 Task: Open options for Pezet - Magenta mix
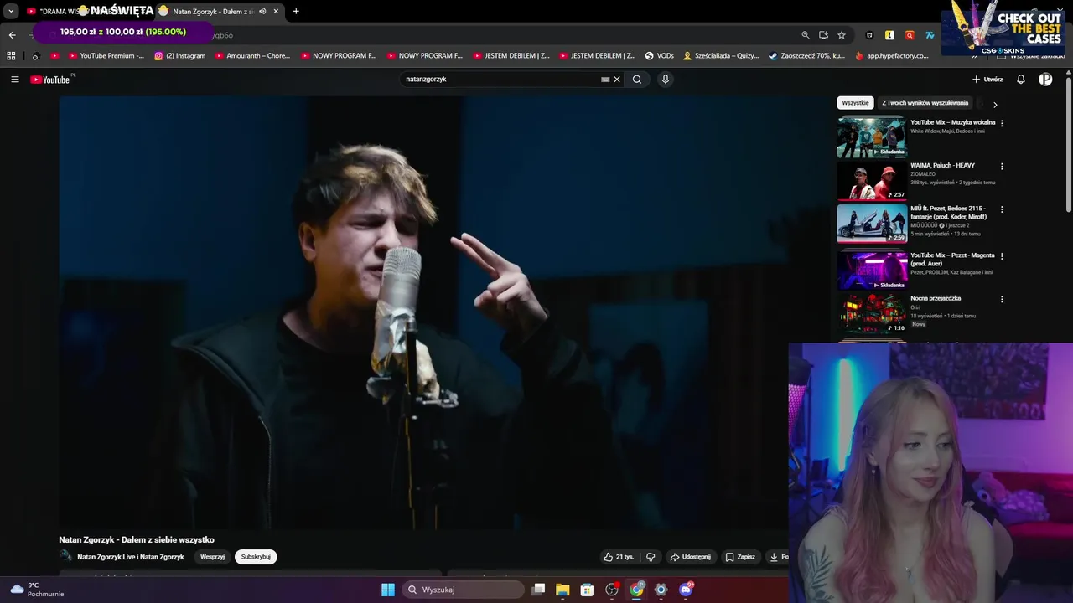coord(1002,256)
